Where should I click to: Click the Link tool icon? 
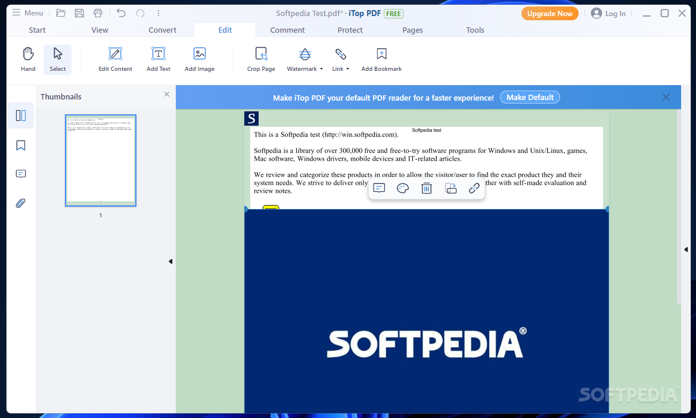(340, 54)
